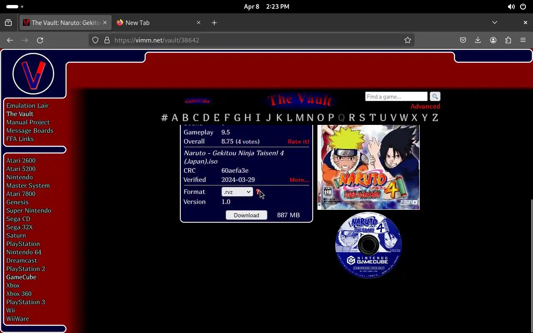Browse games starting with letter Z

[x=435, y=118]
